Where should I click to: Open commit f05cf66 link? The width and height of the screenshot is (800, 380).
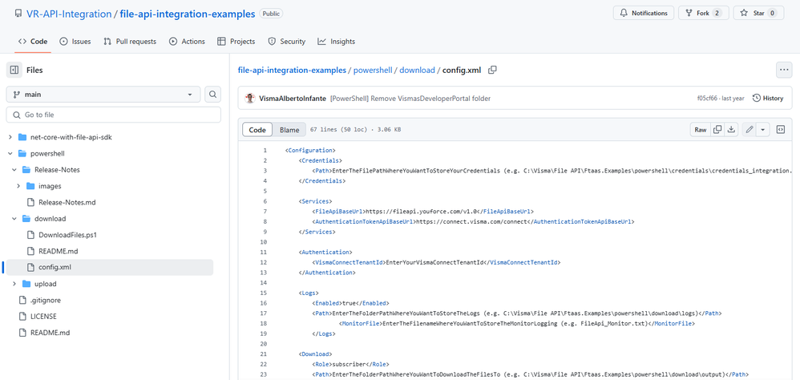(x=707, y=98)
